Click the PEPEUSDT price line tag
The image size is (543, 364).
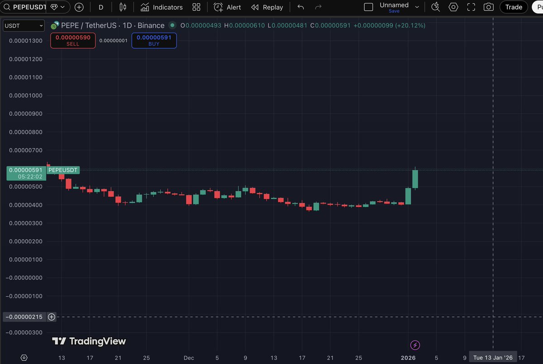click(63, 170)
